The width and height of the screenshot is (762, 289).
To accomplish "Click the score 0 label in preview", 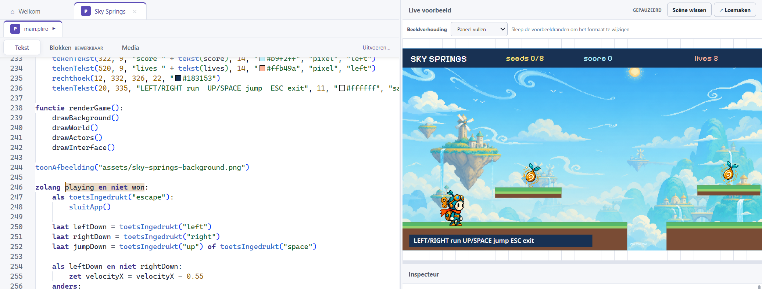I will click(598, 58).
